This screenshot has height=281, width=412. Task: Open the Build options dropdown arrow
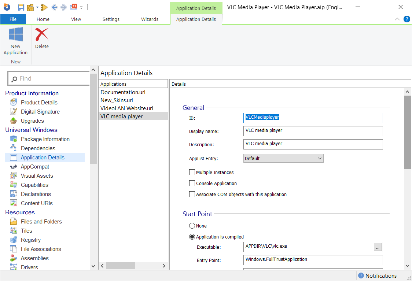pyautogui.click(x=37, y=7)
